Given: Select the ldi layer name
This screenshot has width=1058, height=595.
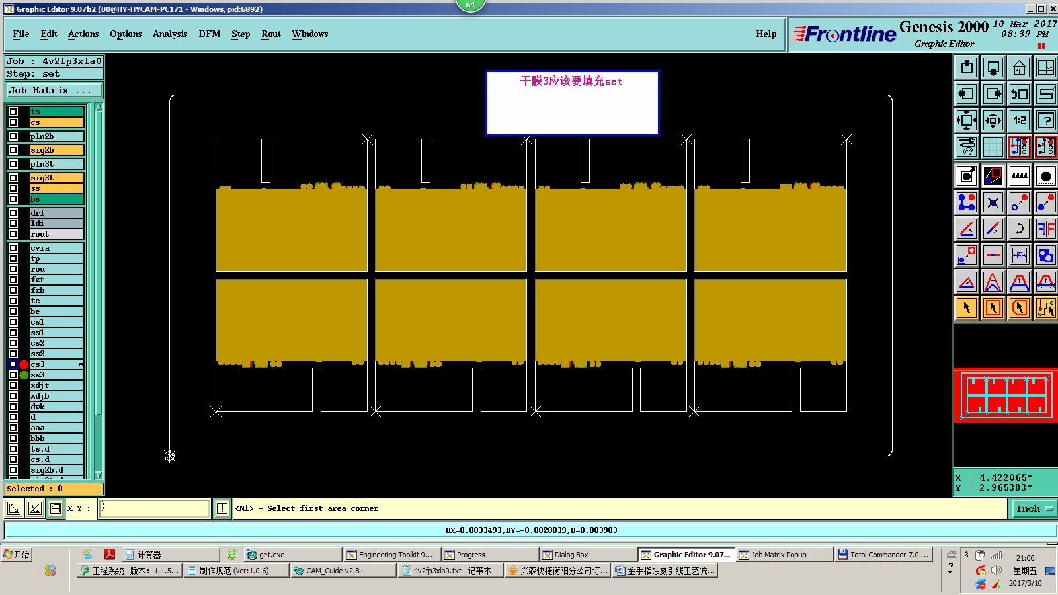Looking at the screenshot, I should point(57,223).
